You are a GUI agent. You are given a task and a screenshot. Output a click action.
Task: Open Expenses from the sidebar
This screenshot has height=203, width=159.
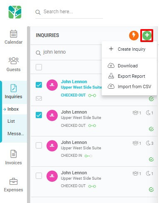(13, 185)
